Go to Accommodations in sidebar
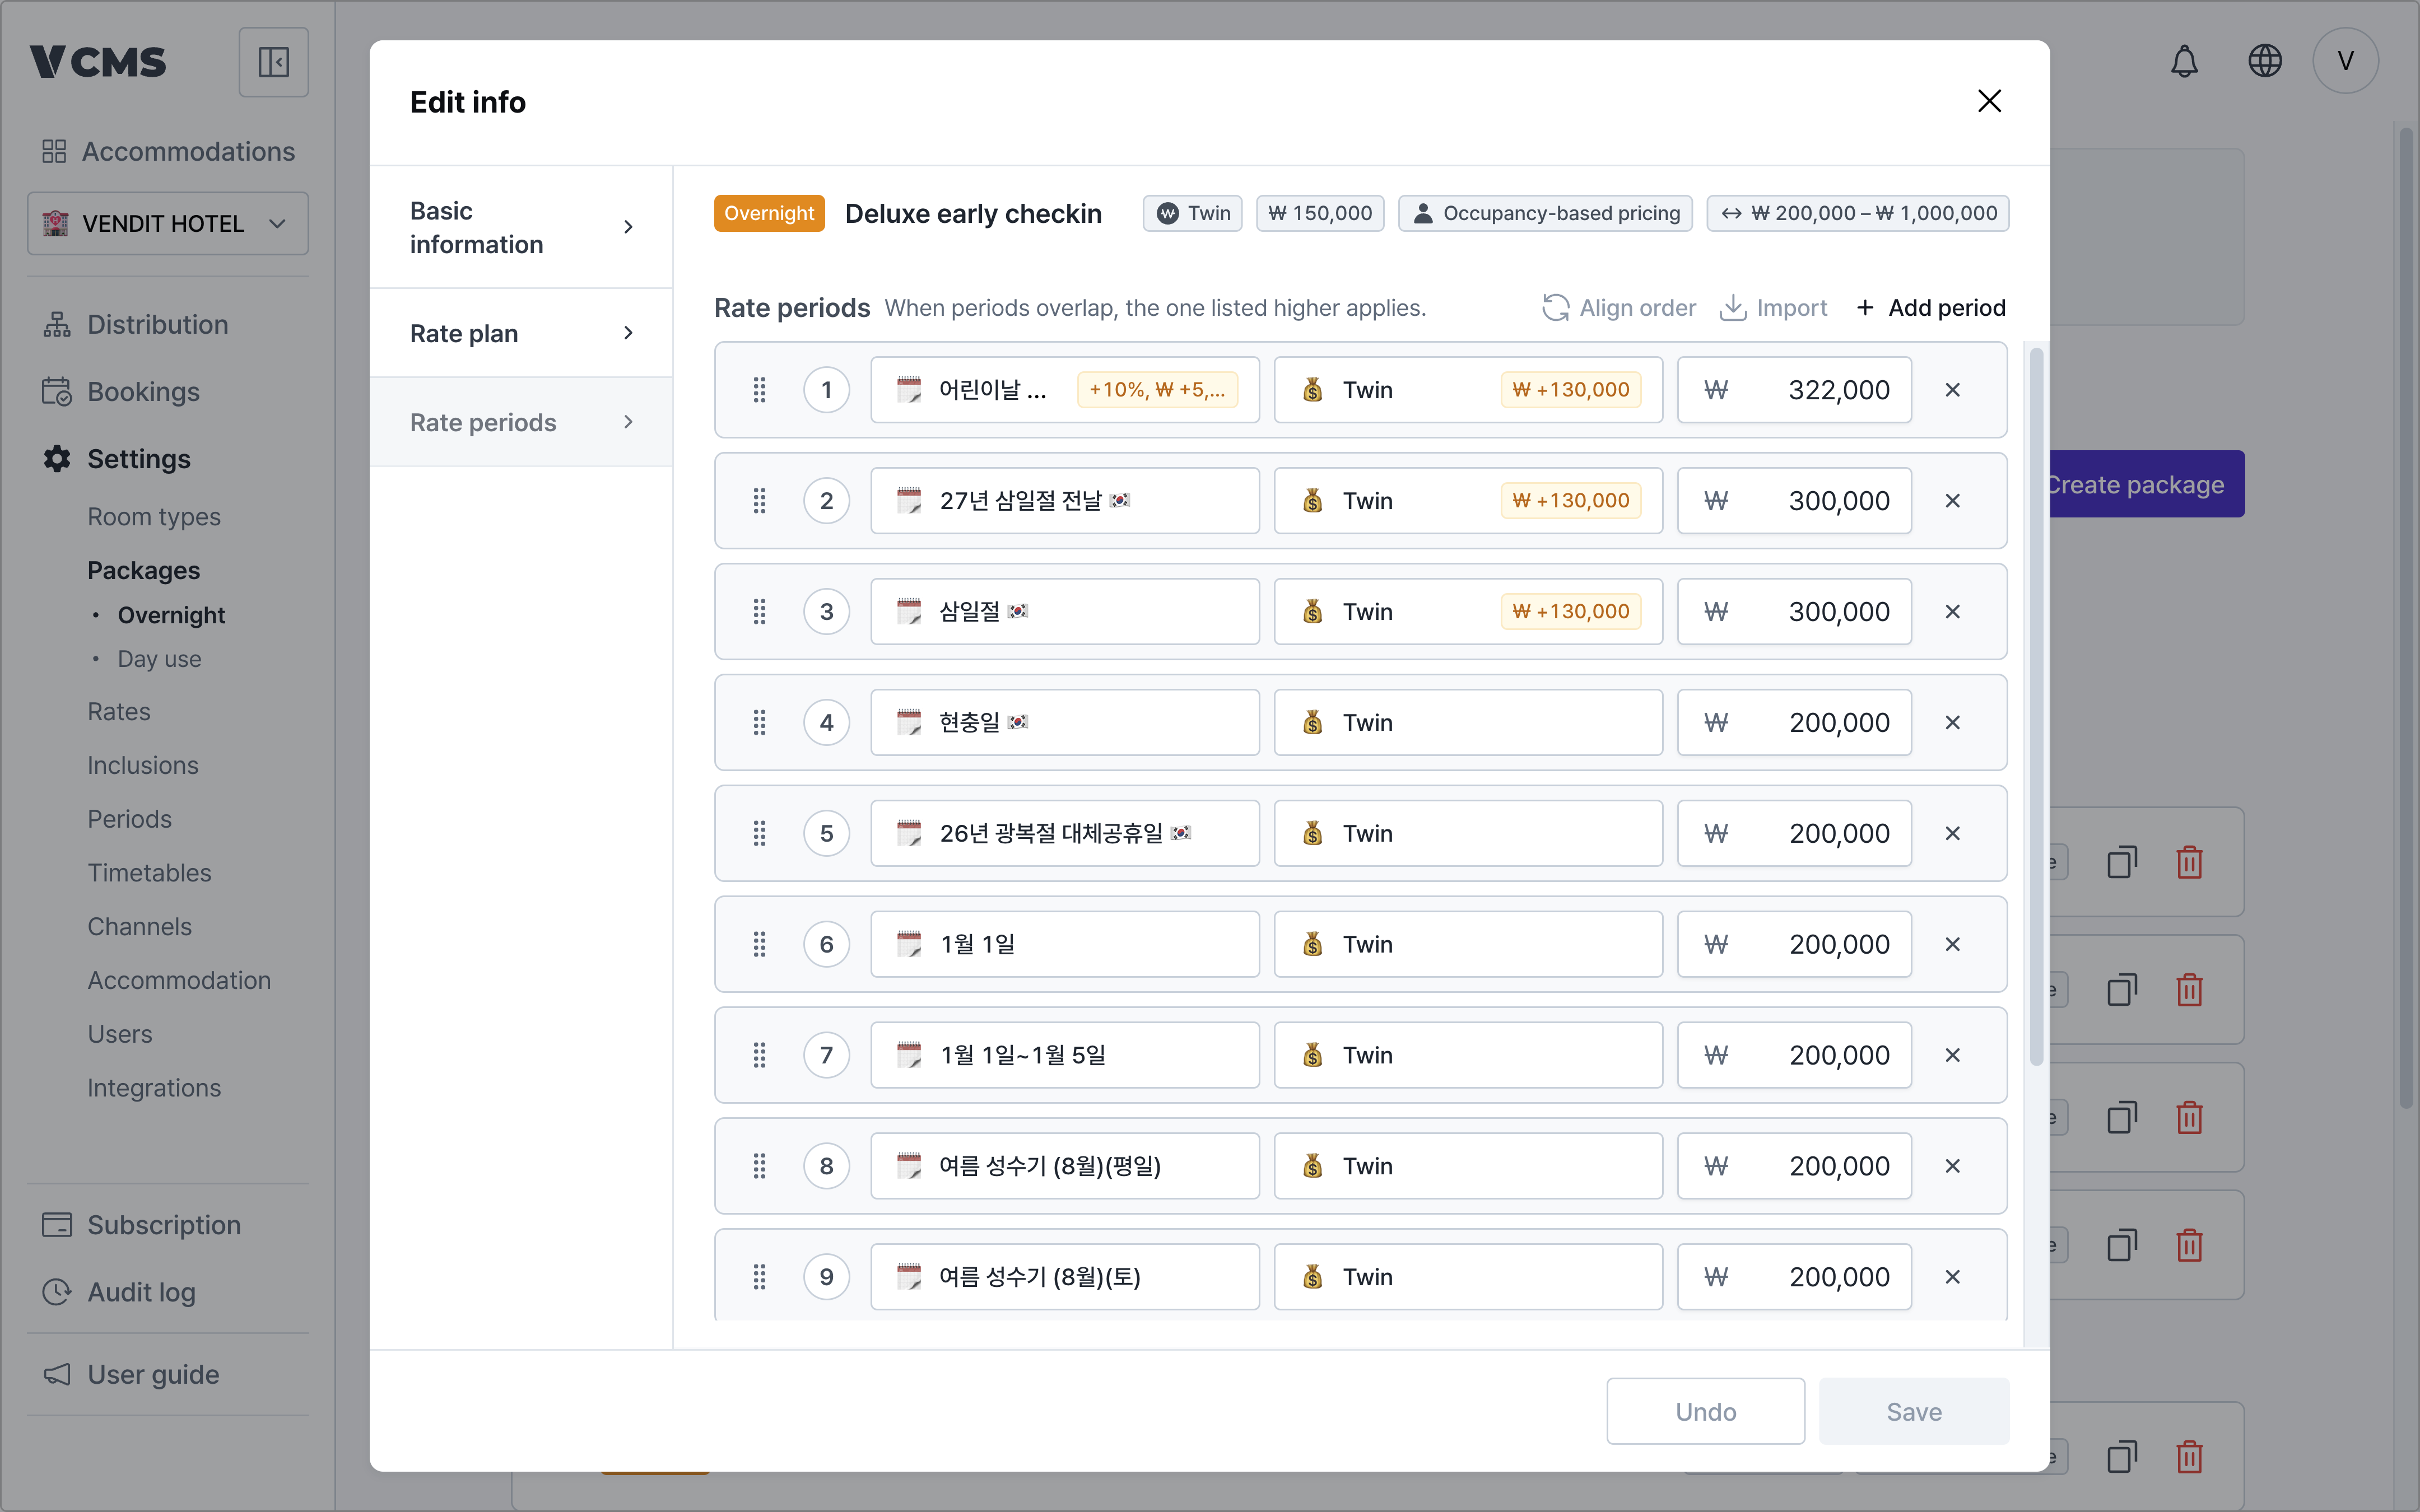 (x=168, y=151)
